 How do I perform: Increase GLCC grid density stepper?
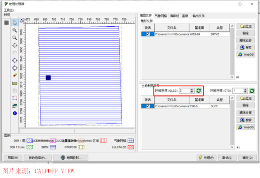click(x=192, y=89)
